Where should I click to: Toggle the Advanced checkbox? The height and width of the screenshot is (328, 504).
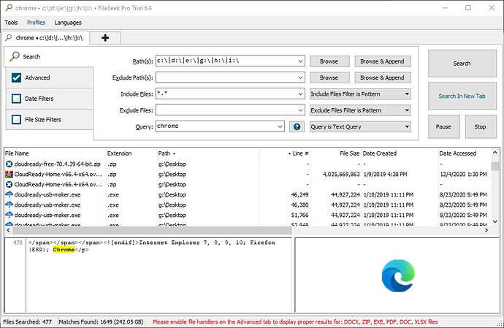(16, 77)
